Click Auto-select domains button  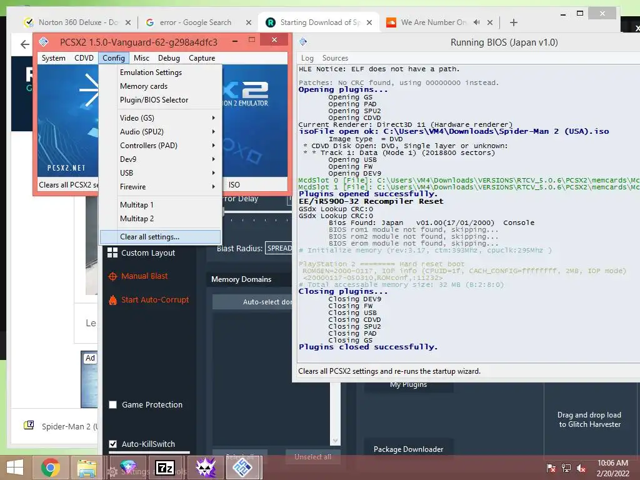point(252,302)
